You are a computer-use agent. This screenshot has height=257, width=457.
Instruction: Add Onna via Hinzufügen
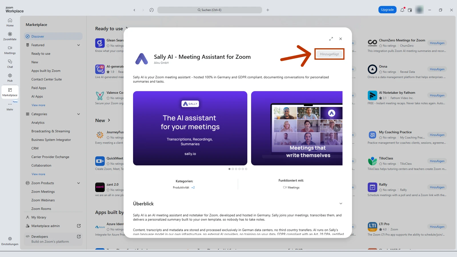(x=437, y=69)
